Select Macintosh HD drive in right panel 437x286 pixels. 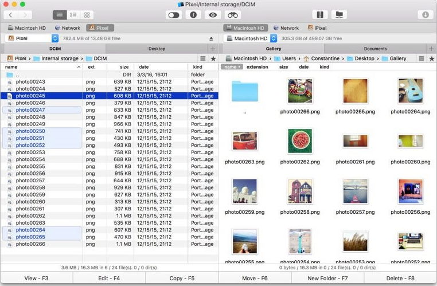[245, 28]
